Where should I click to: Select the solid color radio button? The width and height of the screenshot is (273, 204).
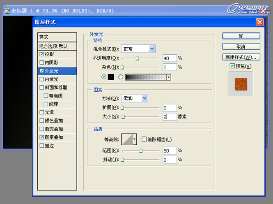[x=103, y=77]
